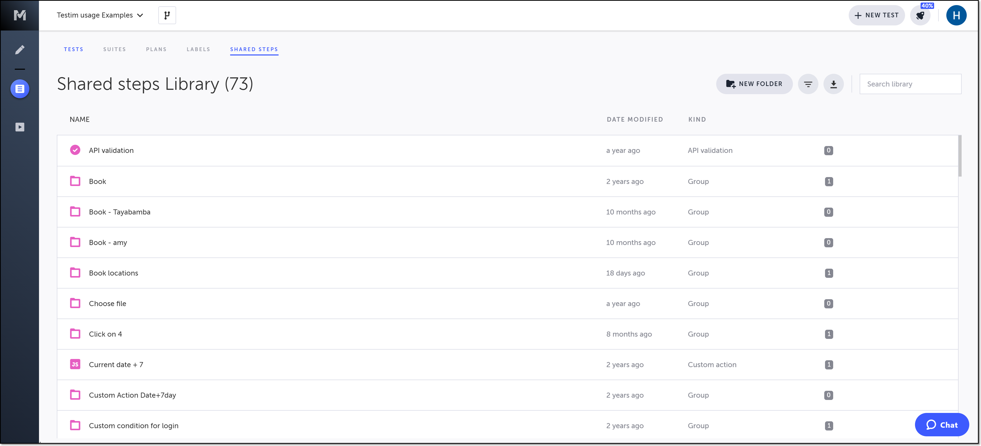981x446 pixels.
Task: Focus the Search library field
Action: pyautogui.click(x=910, y=84)
